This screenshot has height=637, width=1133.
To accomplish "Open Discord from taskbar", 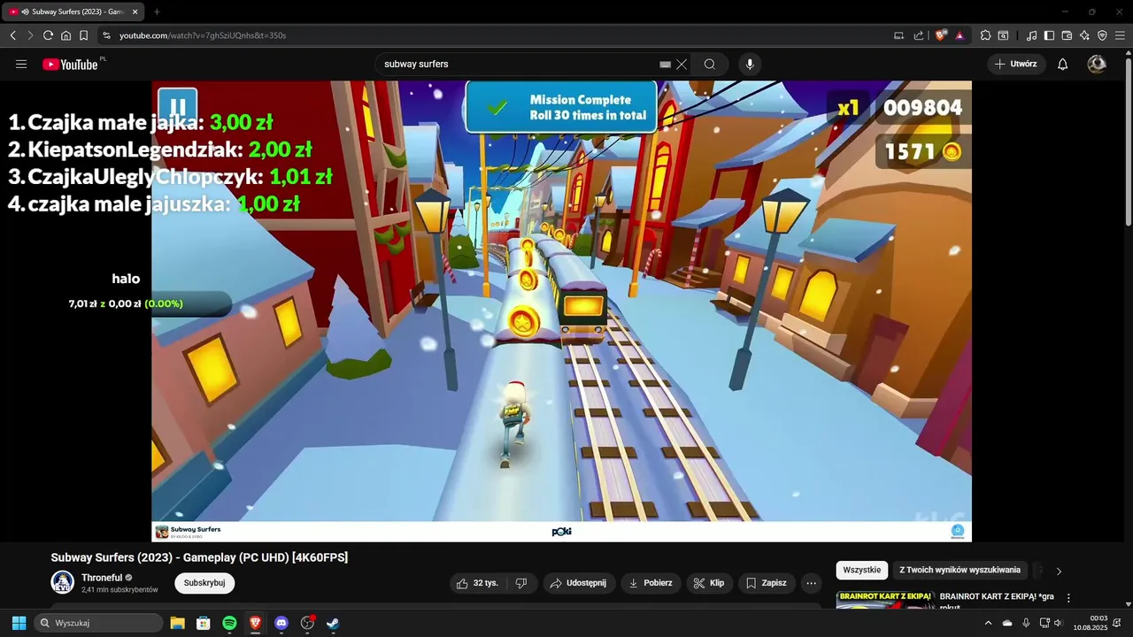I will [x=281, y=623].
